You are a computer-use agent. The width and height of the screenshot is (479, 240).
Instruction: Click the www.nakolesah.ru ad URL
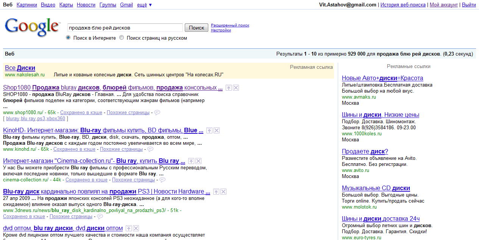[x=25, y=75]
